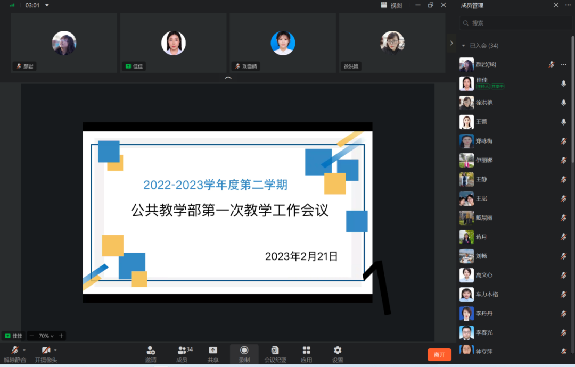Click the more options icon beside 颜岩(我)
This screenshot has height=367, width=575.
[x=564, y=64]
